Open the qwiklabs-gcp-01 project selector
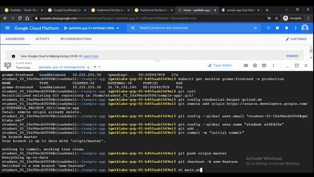Viewport: 314px width, 177px height. [x=92, y=28]
